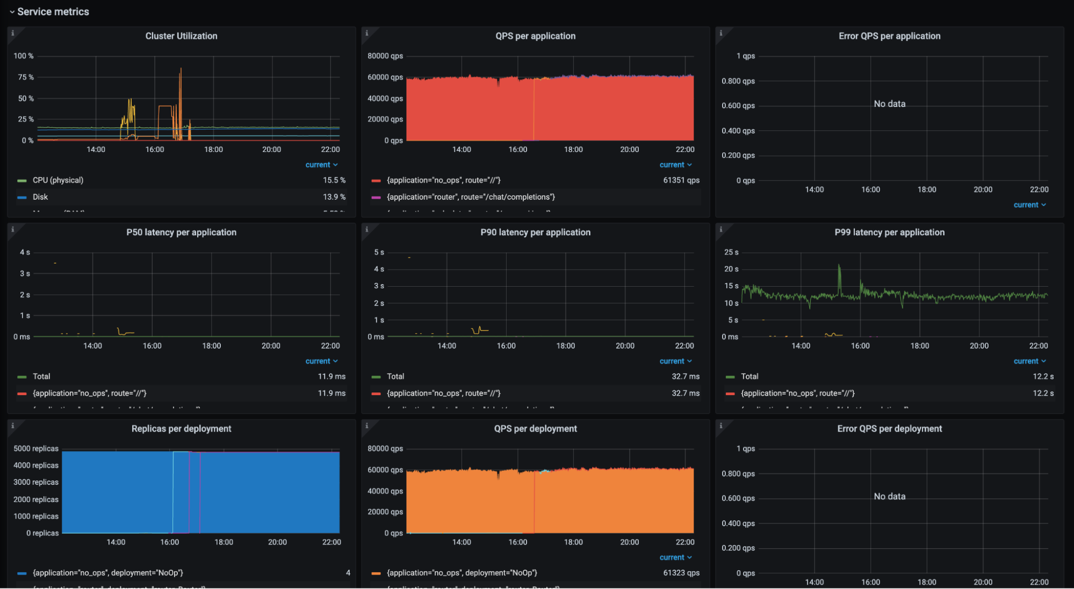1074x589 pixels.
Task: Click the info icon on Cluster Utilization panel
Action: coord(12,33)
